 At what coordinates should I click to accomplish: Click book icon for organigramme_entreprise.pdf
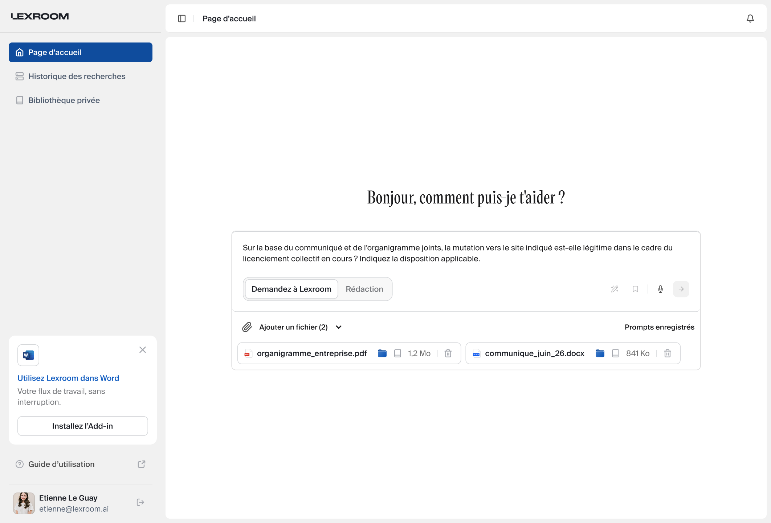pos(397,353)
